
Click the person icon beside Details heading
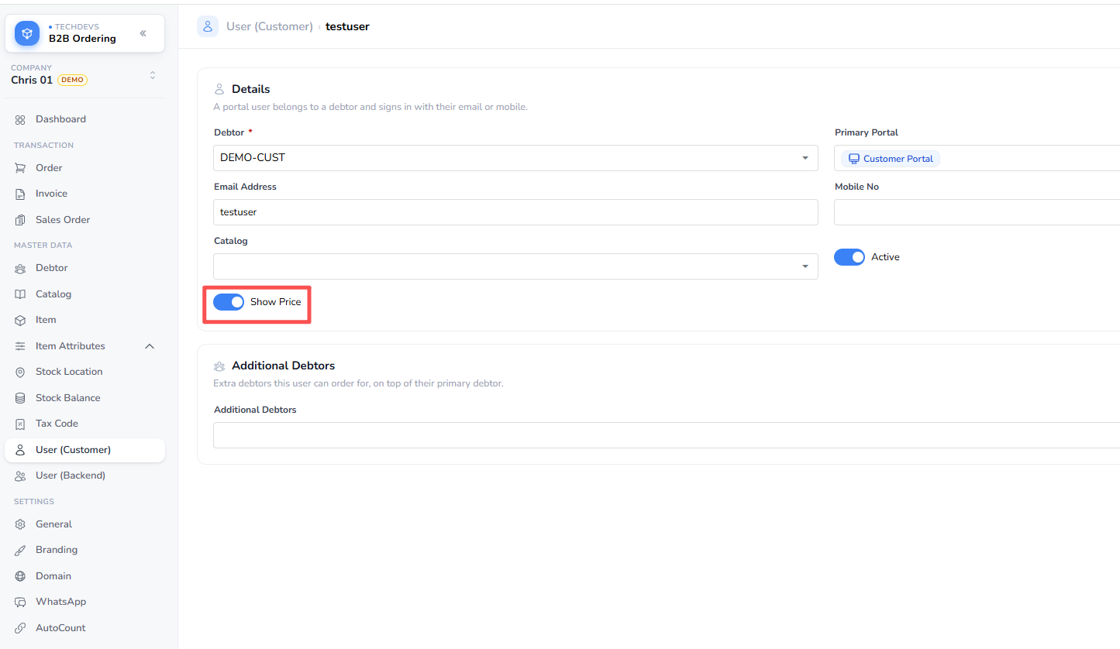click(219, 89)
